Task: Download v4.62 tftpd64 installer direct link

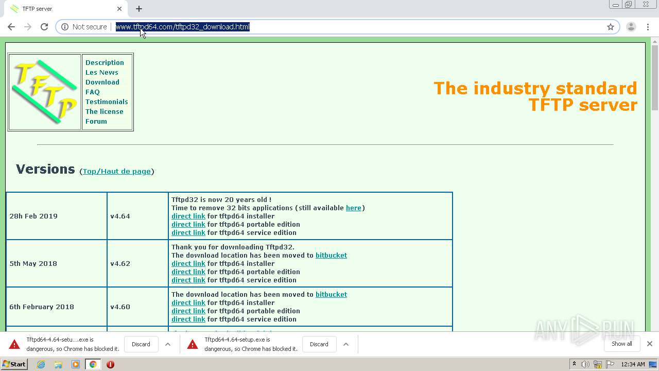Action: (188, 263)
